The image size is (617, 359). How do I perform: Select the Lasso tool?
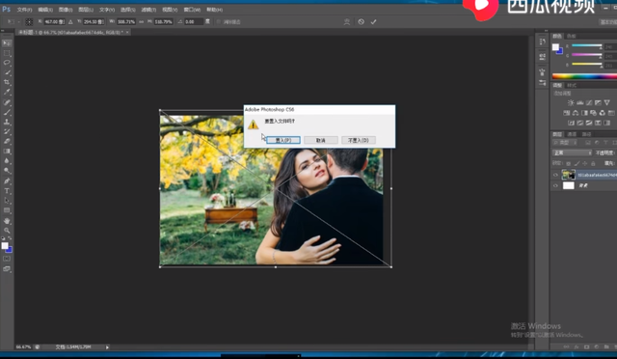coord(7,63)
